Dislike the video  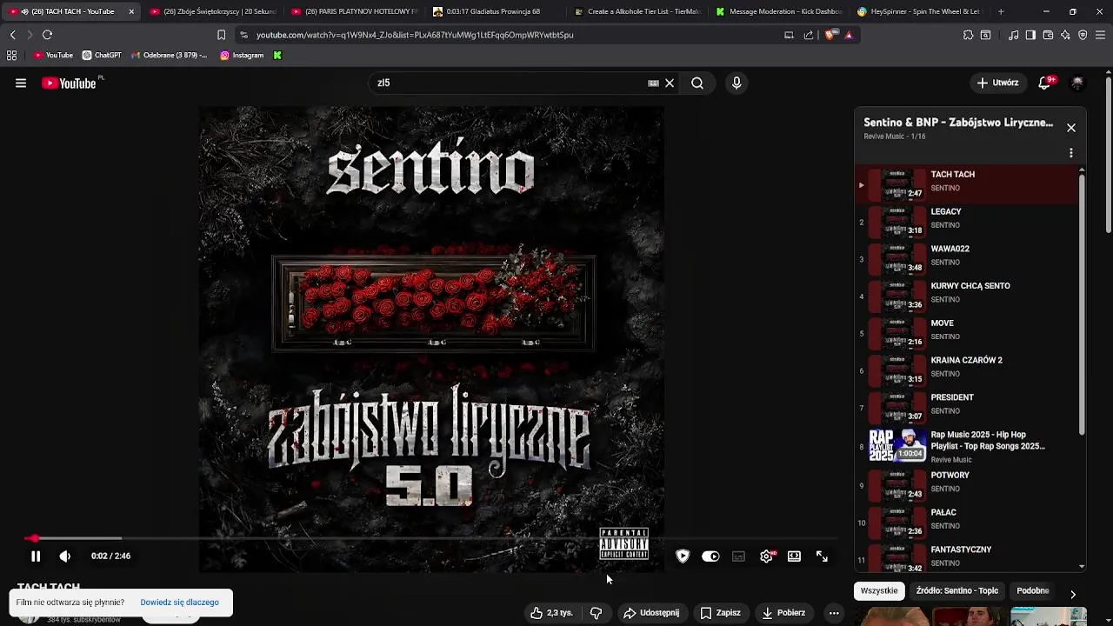[x=596, y=613]
